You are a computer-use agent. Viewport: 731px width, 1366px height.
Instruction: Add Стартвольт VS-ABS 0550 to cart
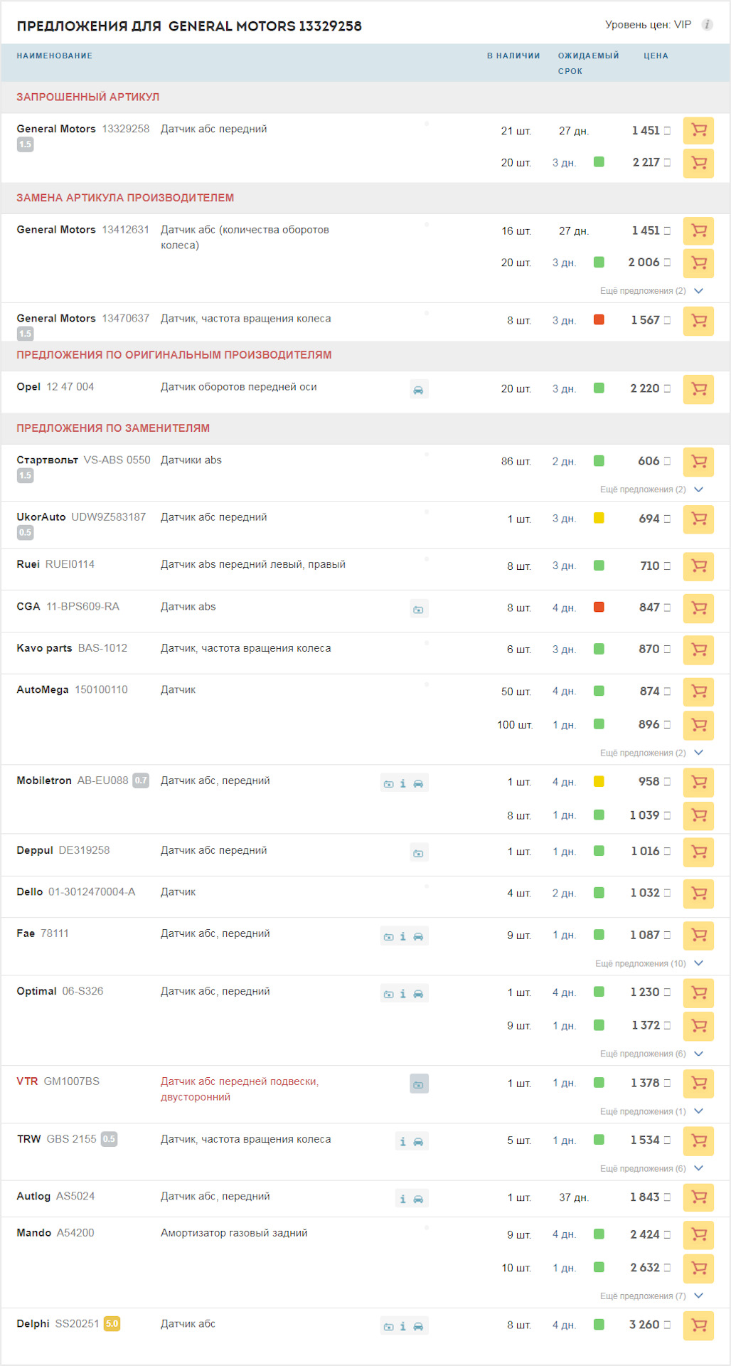tap(698, 462)
